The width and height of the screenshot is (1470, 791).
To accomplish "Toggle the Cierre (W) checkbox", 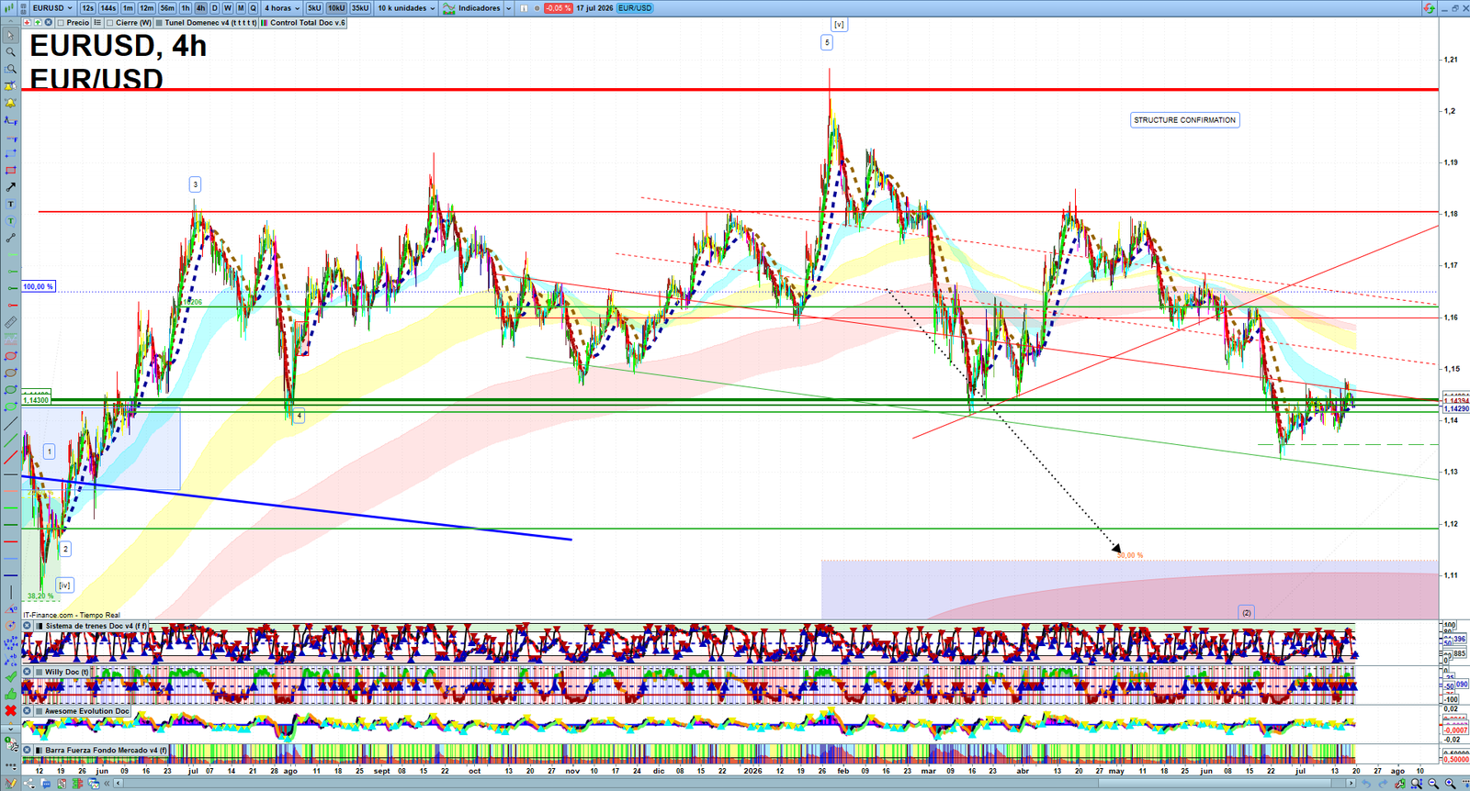I will click(x=110, y=23).
